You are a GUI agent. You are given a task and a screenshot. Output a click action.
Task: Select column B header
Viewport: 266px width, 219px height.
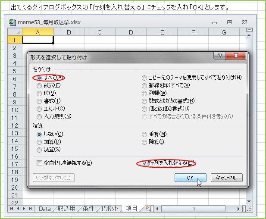coord(69,32)
